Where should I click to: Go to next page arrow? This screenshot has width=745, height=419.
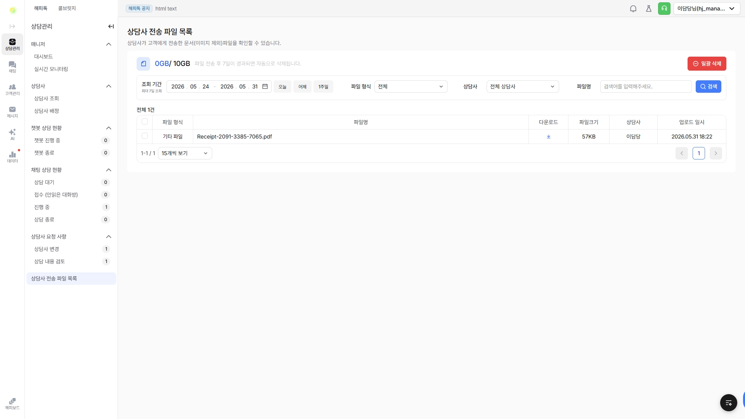[x=716, y=153]
